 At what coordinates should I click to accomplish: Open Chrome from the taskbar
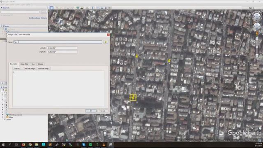click(30, 145)
